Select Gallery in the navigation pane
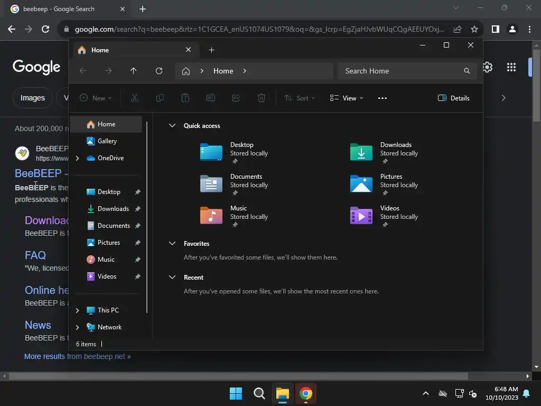 click(106, 141)
